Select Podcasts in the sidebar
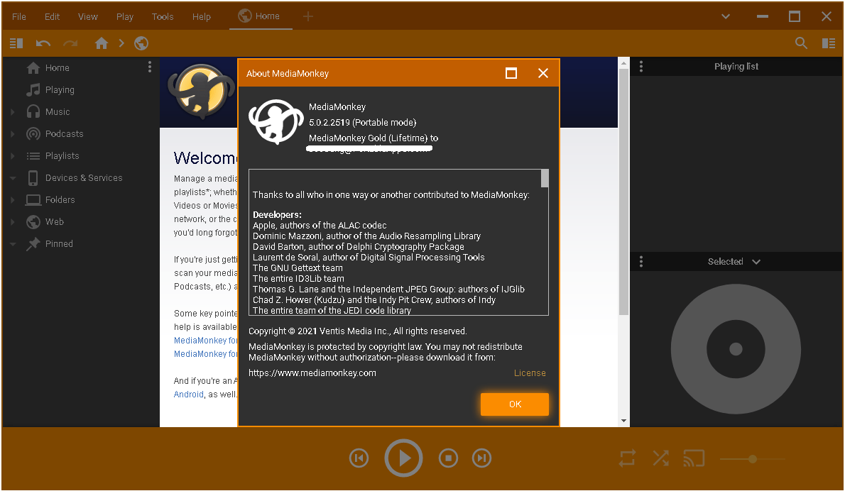The image size is (845, 491). tap(64, 134)
